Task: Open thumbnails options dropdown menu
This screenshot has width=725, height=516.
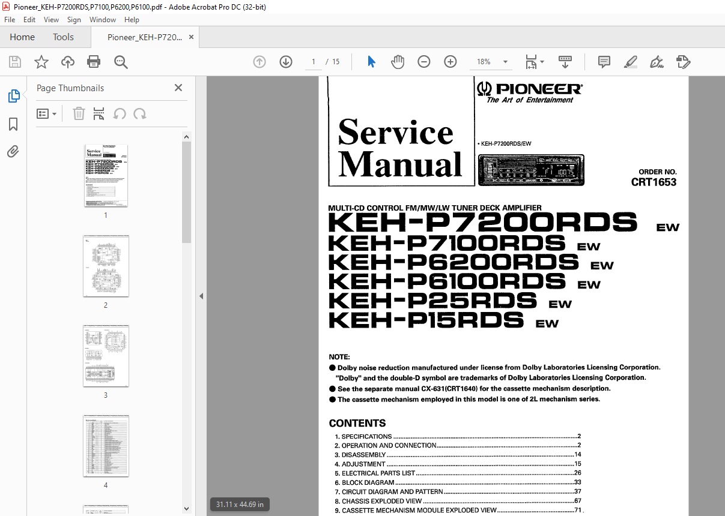Action: [47, 113]
